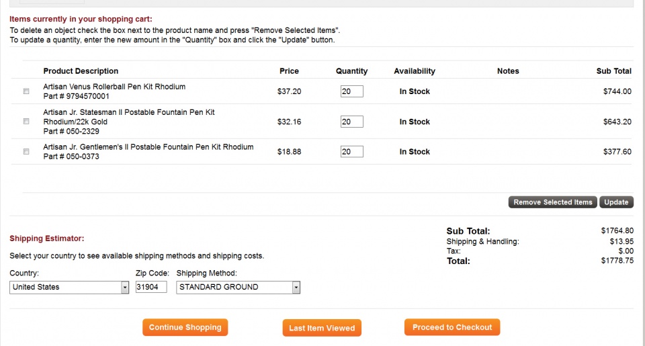Select quantity box for Jr. Gentlemen's II Pen

click(x=351, y=152)
